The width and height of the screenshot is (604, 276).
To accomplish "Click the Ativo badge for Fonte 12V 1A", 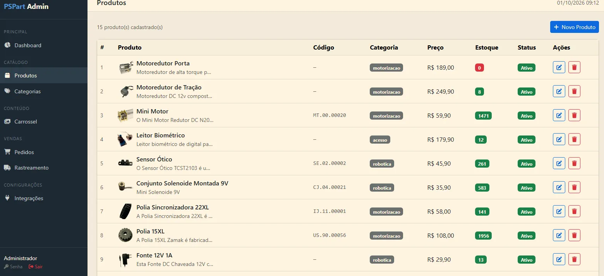I will pos(527,260).
